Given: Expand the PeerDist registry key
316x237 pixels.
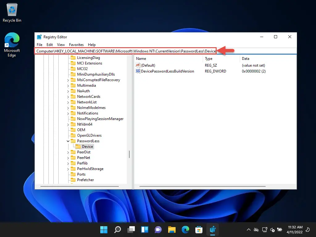Looking at the screenshot, I should click(68, 152).
